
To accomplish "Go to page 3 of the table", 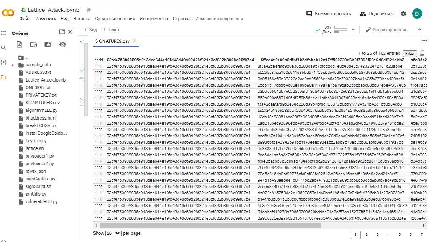I will coord(377,234).
